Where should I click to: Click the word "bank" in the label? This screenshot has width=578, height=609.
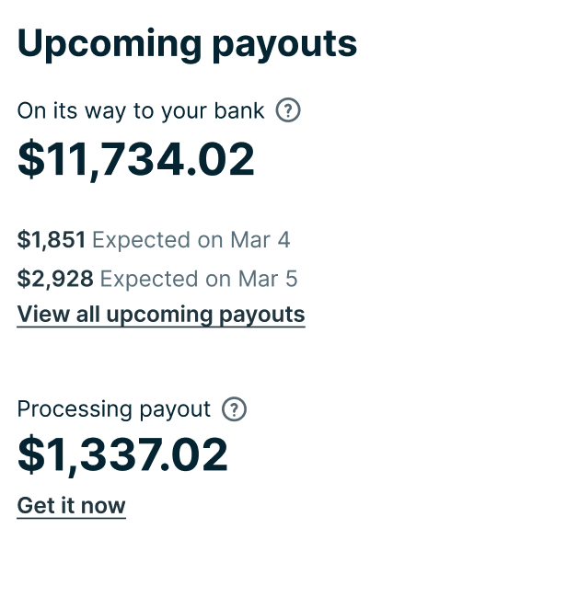[x=241, y=111]
